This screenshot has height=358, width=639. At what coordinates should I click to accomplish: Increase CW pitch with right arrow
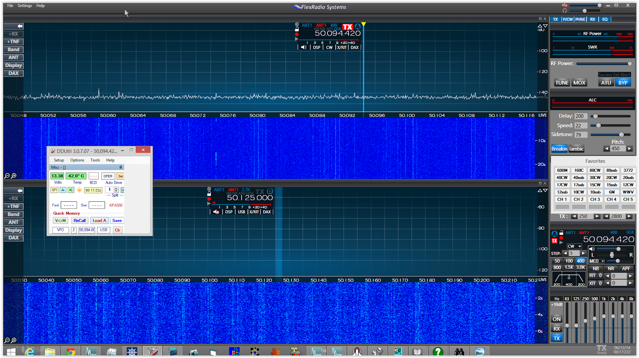click(x=629, y=149)
